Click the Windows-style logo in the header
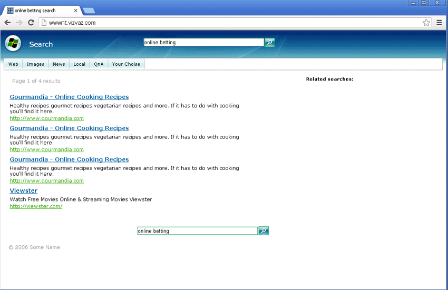 13,44
